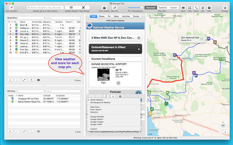Open Places tab
This screenshot has height=145, width=233.
[102, 16]
